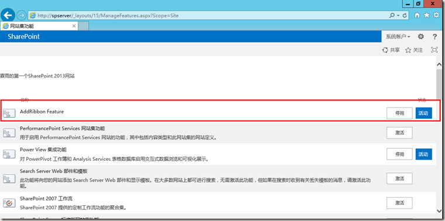445x221 pixels.
Task: Click PerformancePoint Services 网站集功能 title
Action: click(x=63, y=129)
